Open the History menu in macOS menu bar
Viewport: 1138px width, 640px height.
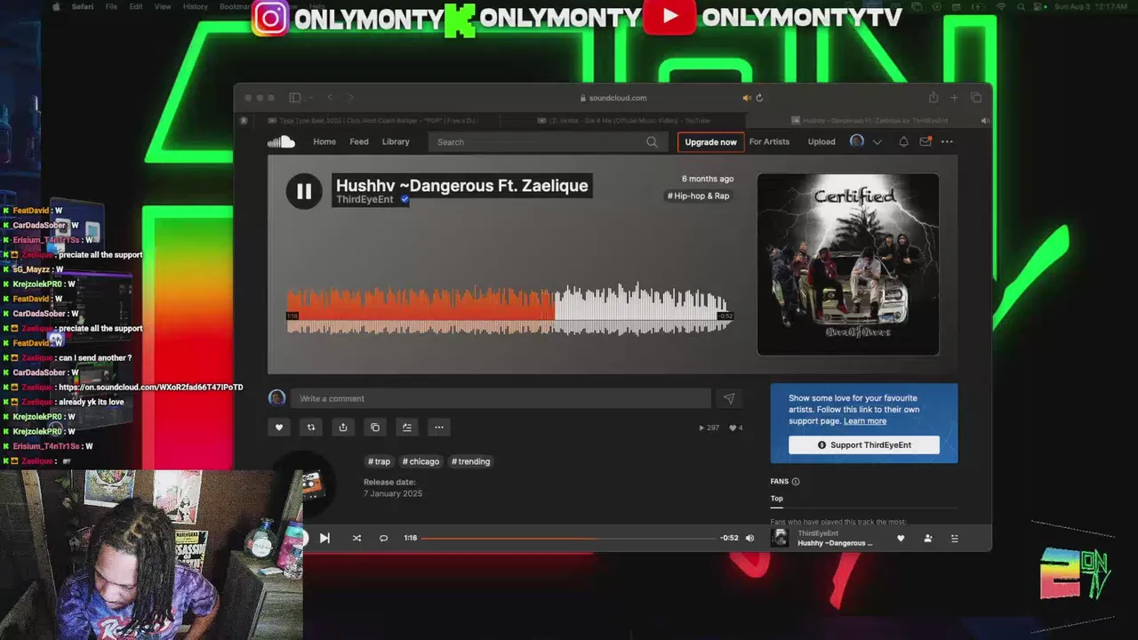[x=195, y=6]
